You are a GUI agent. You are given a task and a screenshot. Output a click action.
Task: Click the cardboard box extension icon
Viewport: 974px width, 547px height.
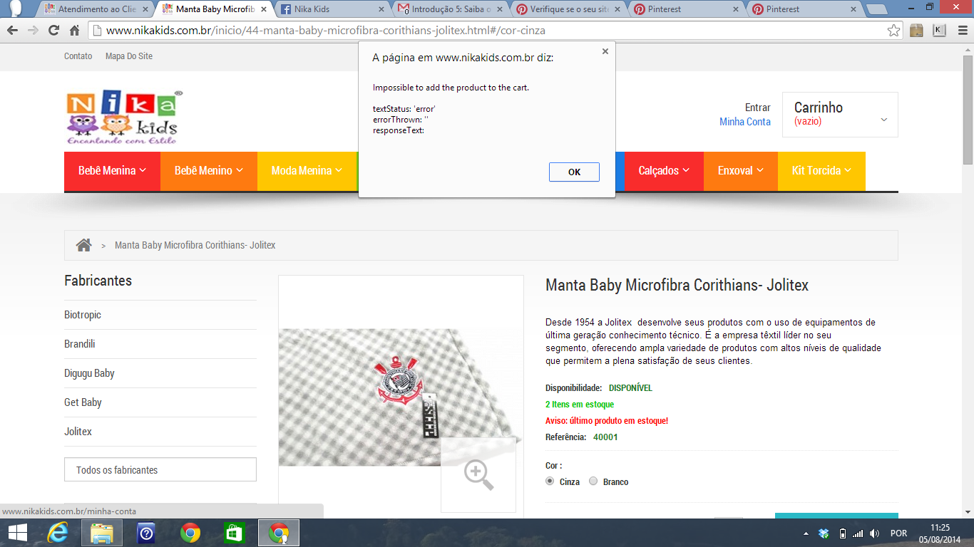tap(917, 31)
